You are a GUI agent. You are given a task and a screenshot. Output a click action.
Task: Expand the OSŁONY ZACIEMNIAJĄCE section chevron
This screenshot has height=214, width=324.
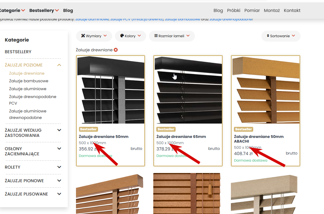click(x=59, y=149)
